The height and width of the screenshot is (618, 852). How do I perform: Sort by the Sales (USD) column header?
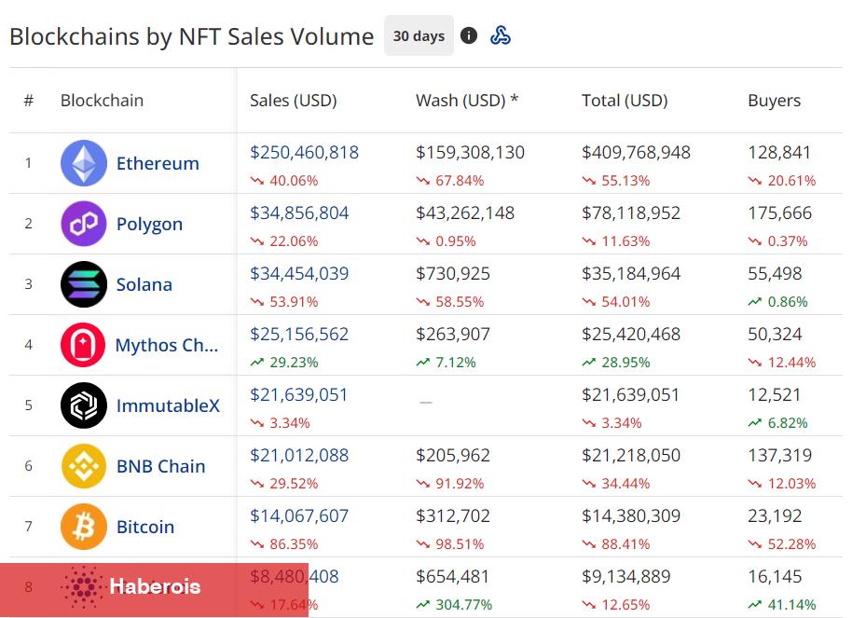[x=294, y=101]
